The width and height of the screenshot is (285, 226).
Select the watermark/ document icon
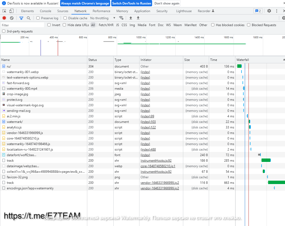coord(4,122)
